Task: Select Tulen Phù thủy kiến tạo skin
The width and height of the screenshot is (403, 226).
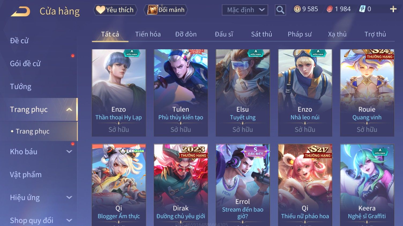Action: click(x=181, y=93)
